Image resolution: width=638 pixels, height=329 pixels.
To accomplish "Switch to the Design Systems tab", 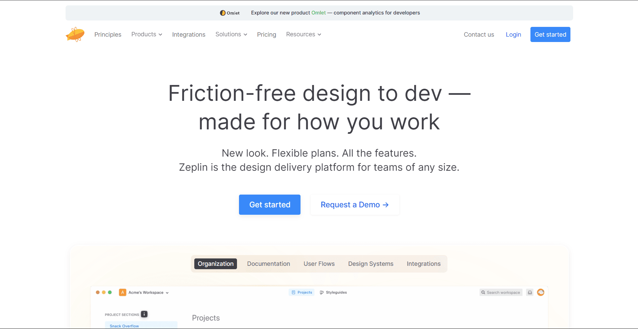I will 371,264.
